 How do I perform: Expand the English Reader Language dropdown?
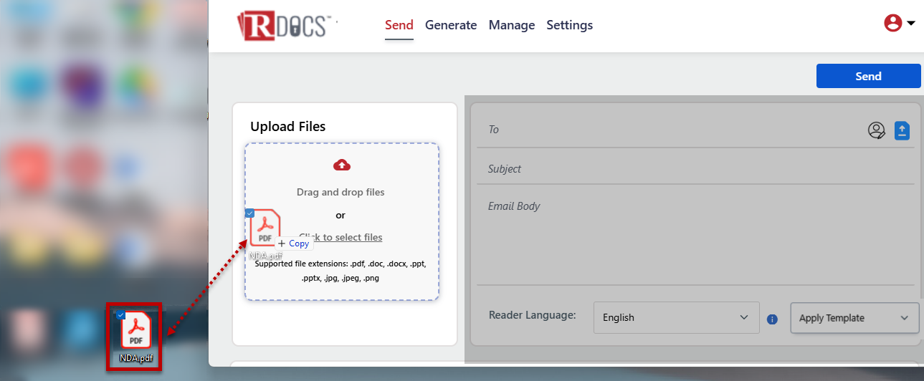pyautogui.click(x=675, y=317)
